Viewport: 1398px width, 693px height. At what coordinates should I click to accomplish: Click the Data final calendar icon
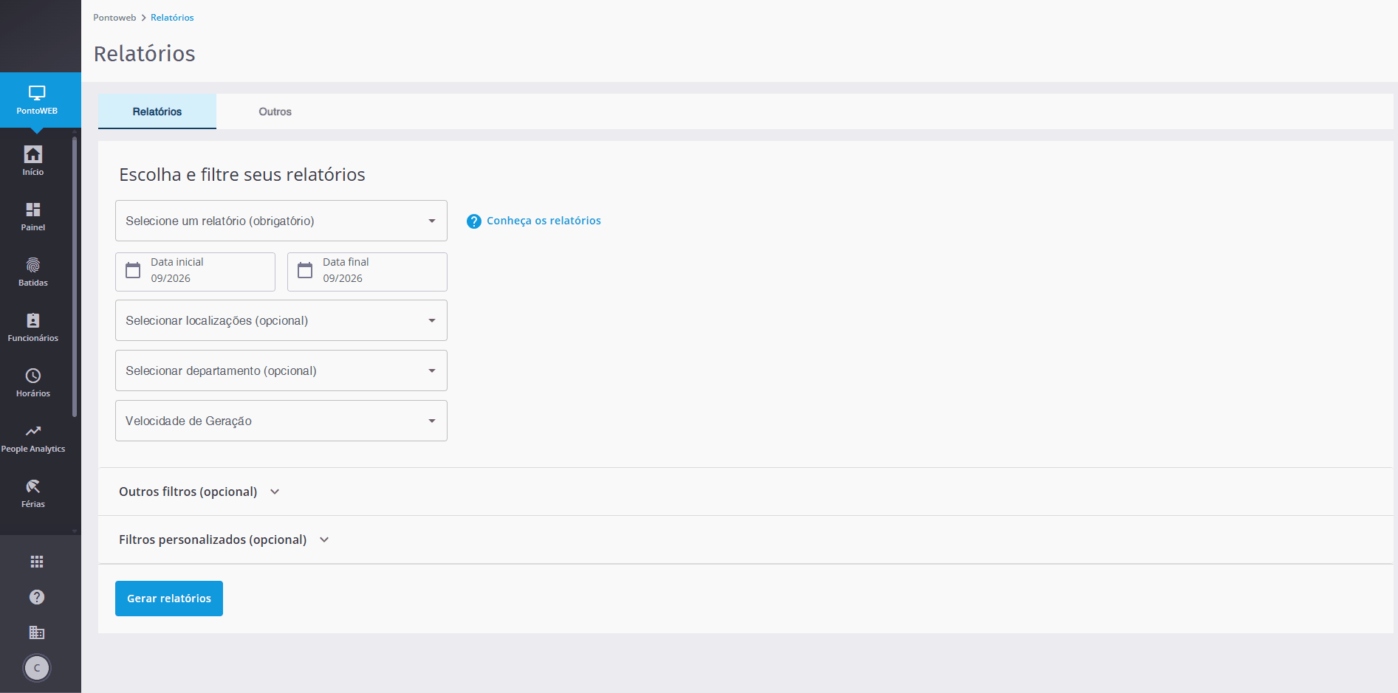pos(305,270)
